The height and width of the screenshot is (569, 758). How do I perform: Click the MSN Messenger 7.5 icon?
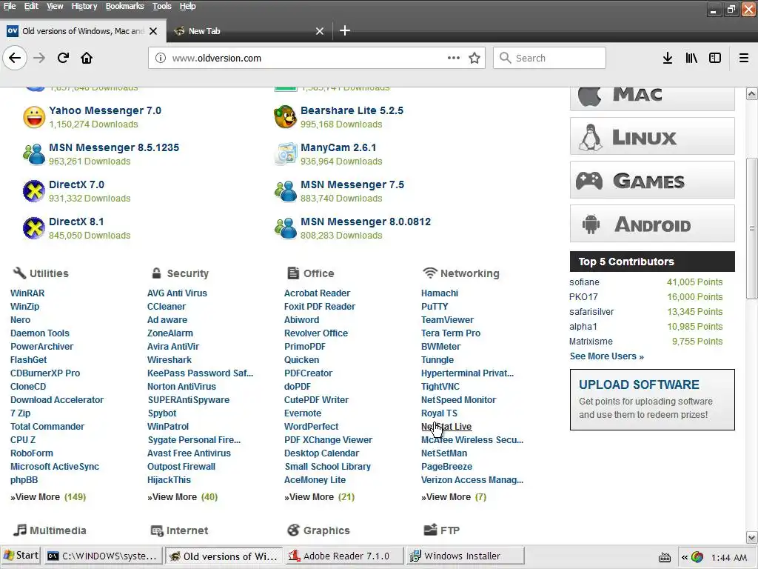[285, 191]
